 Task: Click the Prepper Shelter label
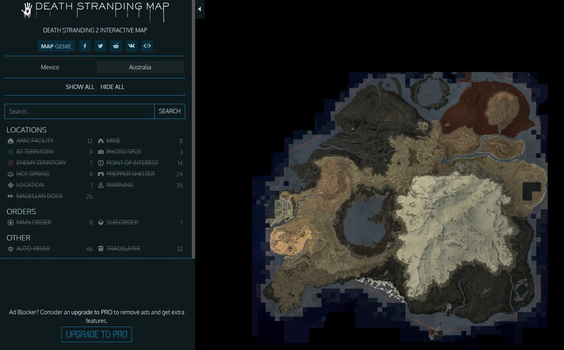pyautogui.click(x=130, y=174)
